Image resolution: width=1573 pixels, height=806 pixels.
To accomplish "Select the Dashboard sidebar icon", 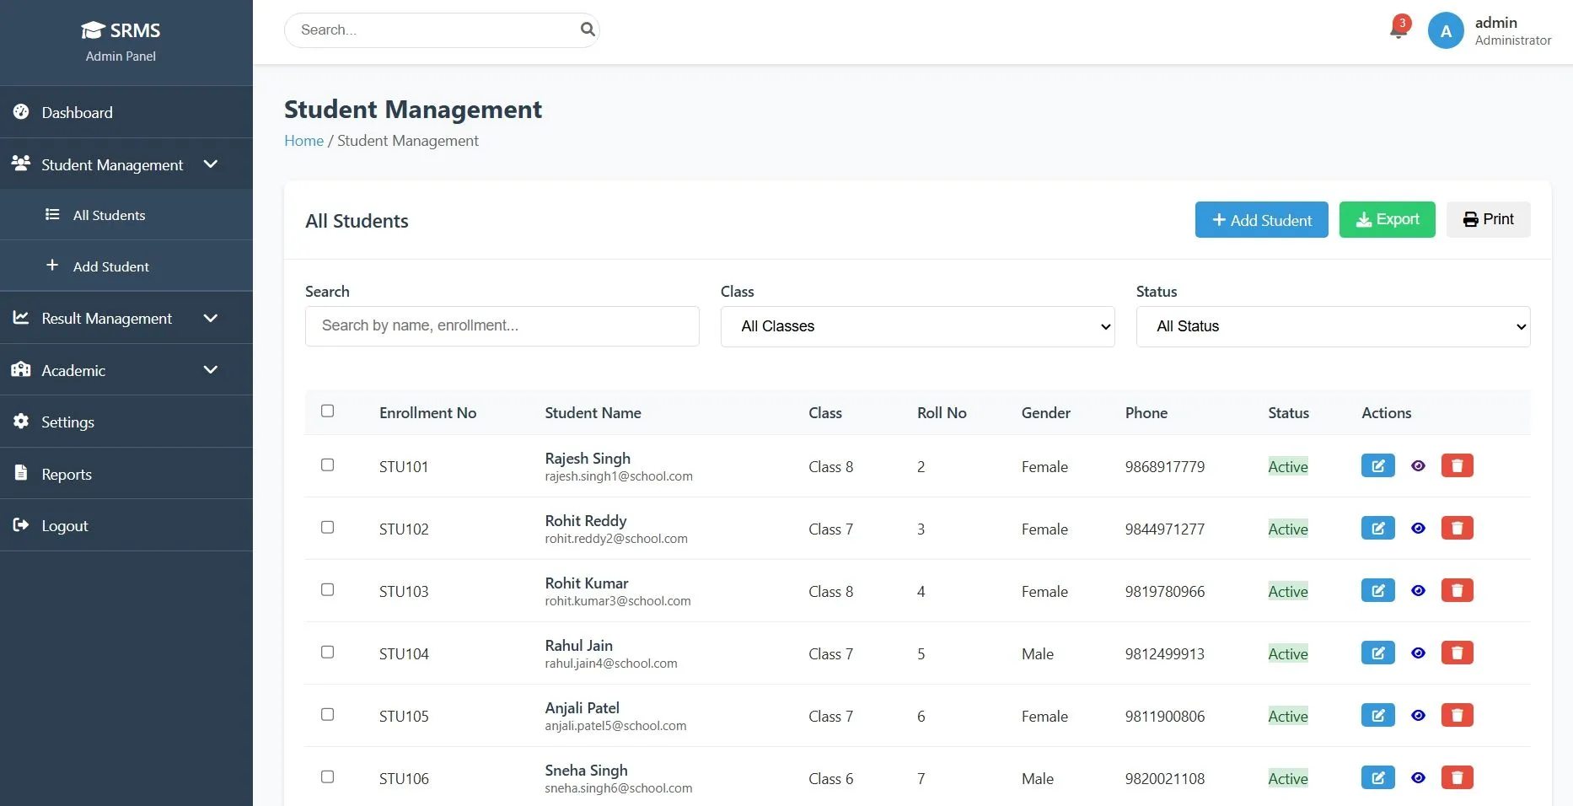I will (x=20, y=112).
